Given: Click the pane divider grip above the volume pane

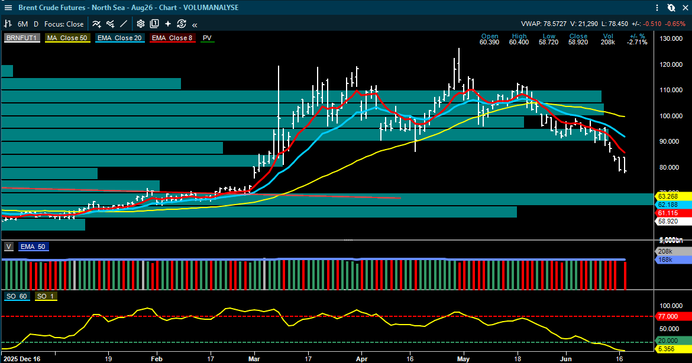Looking at the screenshot, I should [x=348, y=240].
